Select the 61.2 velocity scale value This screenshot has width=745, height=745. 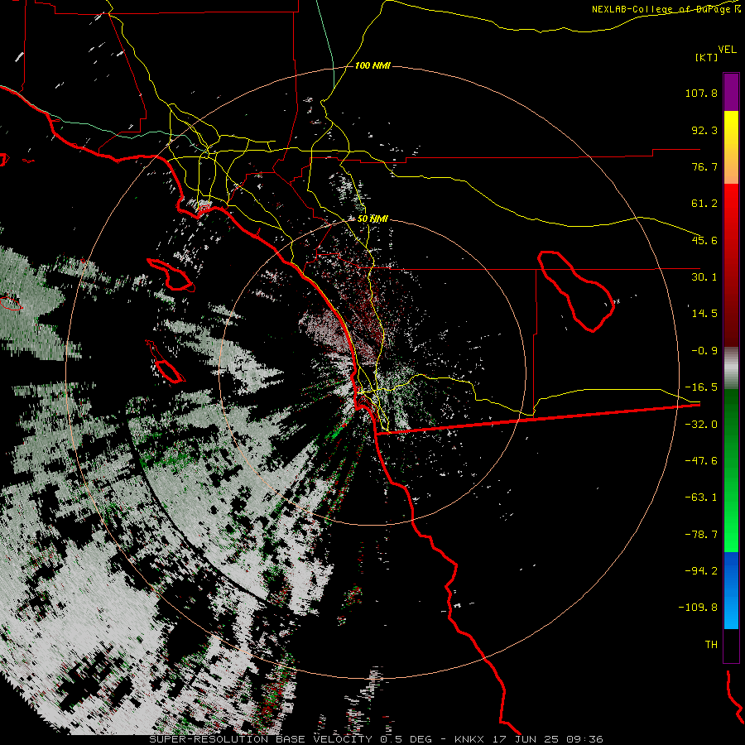[x=704, y=204]
